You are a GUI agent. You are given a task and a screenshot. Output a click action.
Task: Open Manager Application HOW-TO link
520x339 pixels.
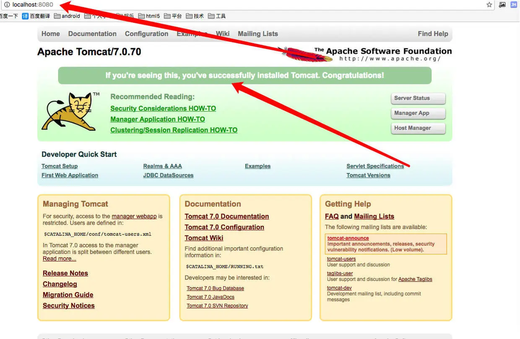click(158, 119)
